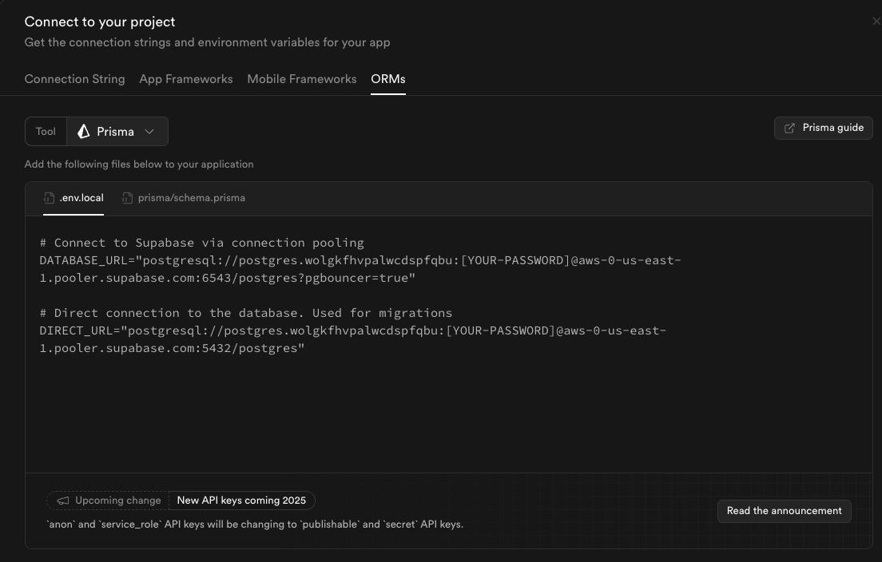Click the file icon next to prisma/schema.prisma
The width and height of the screenshot is (882, 562).
(127, 198)
